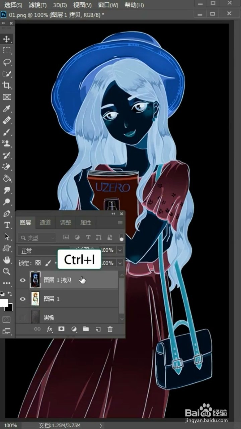The image size is (241, 429).
Task: Open the '滤镜(T)' menu
Action: [x=37, y=5]
